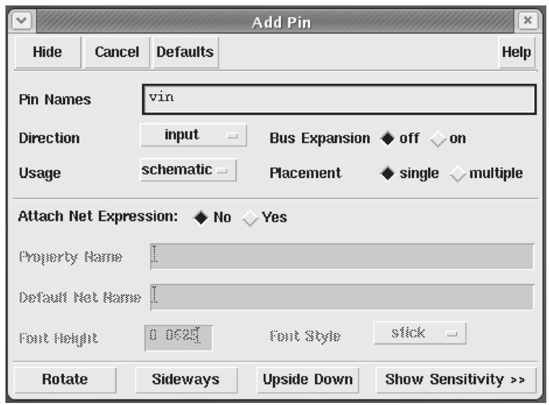This screenshot has height=405, width=549.
Task: Select multiple Placement option
Action: click(x=458, y=173)
